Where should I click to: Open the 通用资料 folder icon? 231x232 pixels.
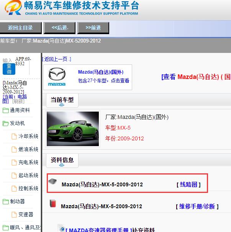pyautogui.click(x=6, y=110)
